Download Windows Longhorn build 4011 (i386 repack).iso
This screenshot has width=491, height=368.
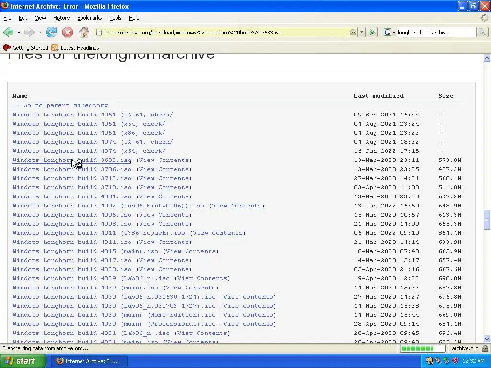[99, 233]
